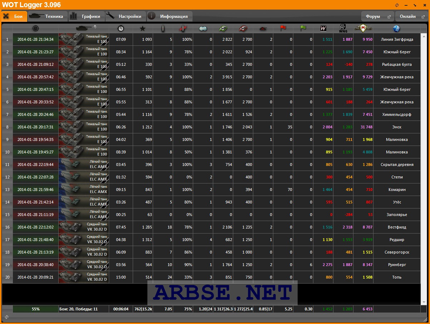Click damage value 3 915 in row 4
The image size is (430, 324).
point(227,77)
